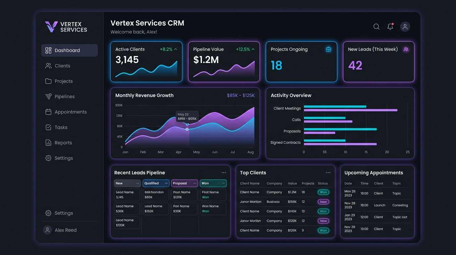The width and height of the screenshot is (456, 255).
Task: Click the purple Signed Contracts bar
Action: [340, 144]
